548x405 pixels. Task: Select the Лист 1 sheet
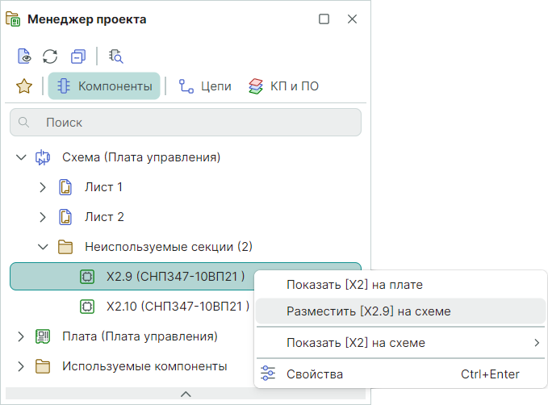tap(103, 187)
